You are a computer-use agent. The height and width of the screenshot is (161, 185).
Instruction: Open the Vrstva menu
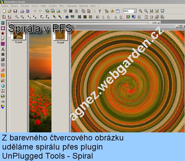coord(35,6)
